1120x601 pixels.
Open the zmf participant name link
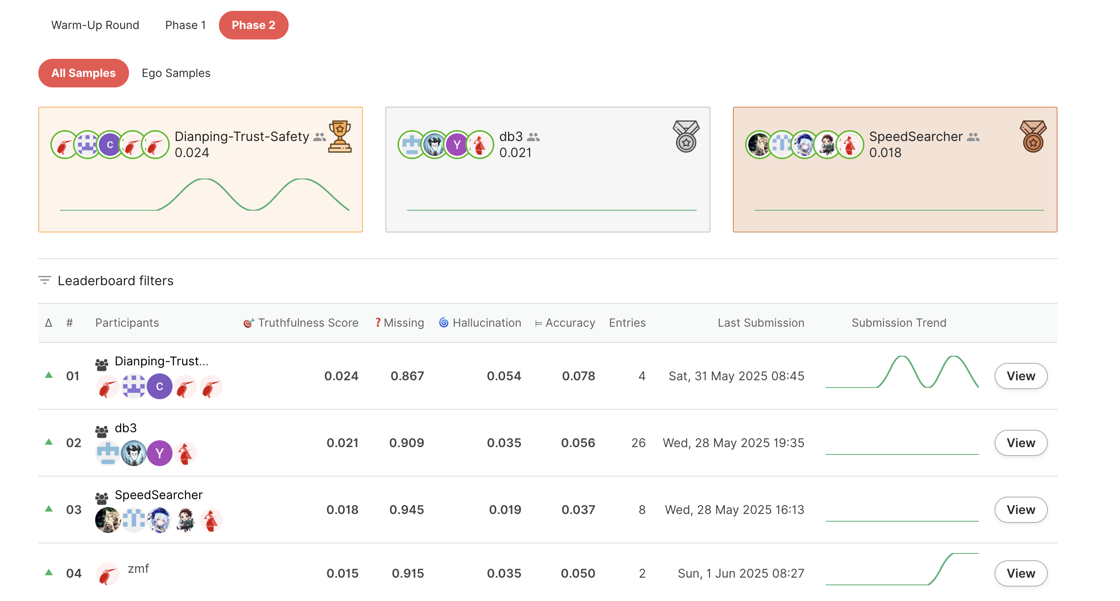[138, 568]
